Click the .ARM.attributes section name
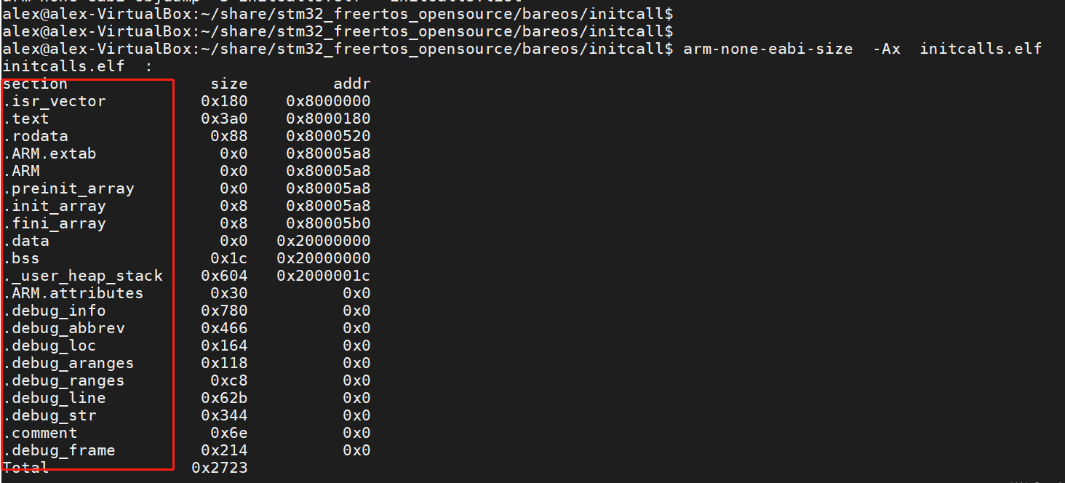1065x483 pixels. point(73,293)
